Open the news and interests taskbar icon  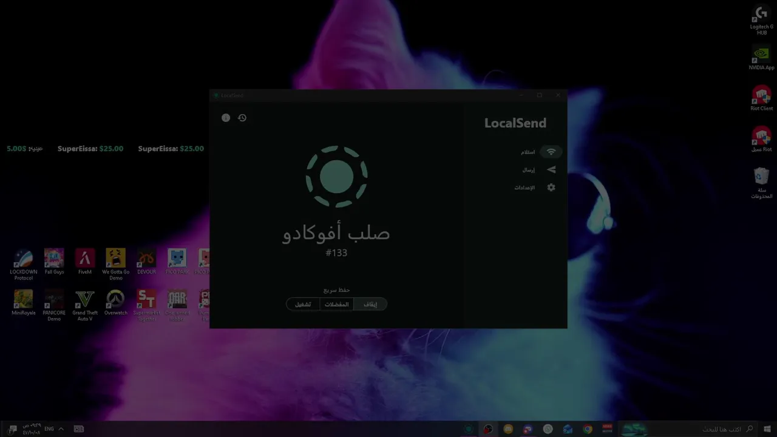point(79,429)
